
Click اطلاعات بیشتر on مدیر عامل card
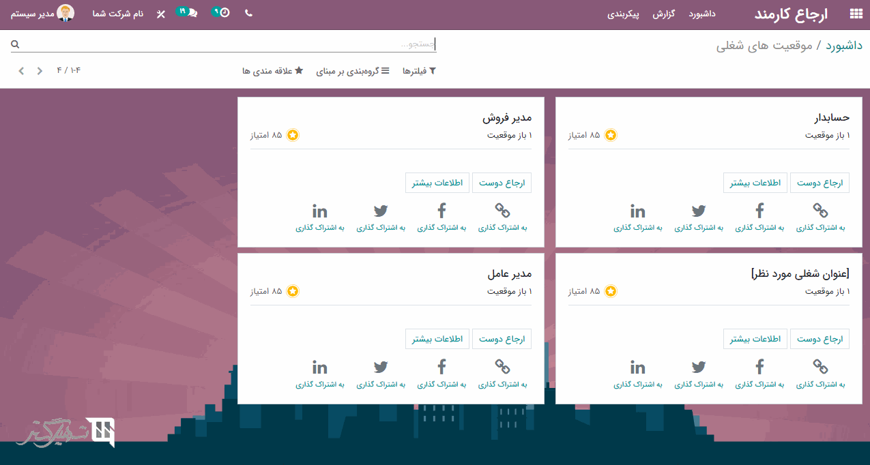(437, 339)
